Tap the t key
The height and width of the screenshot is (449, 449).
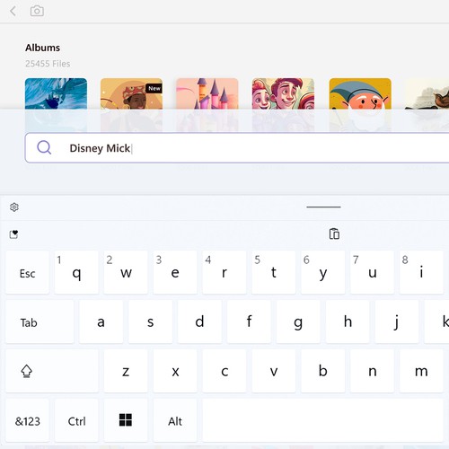(274, 273)
